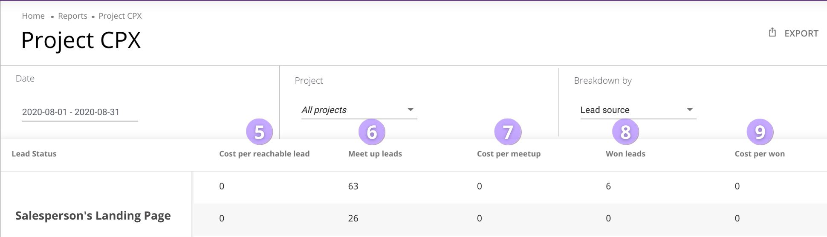Go to Home in breadcrumb
Screen dimensions: 827x237
33,16
